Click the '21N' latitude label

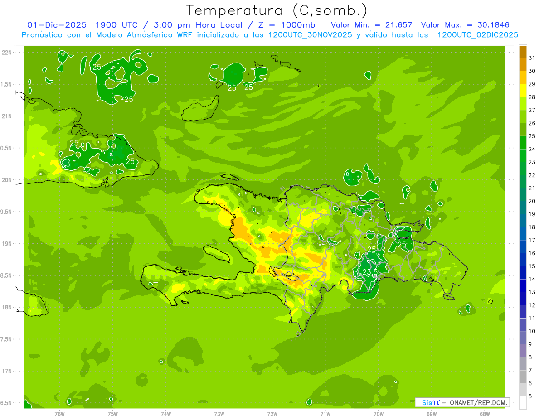point(7,116)
